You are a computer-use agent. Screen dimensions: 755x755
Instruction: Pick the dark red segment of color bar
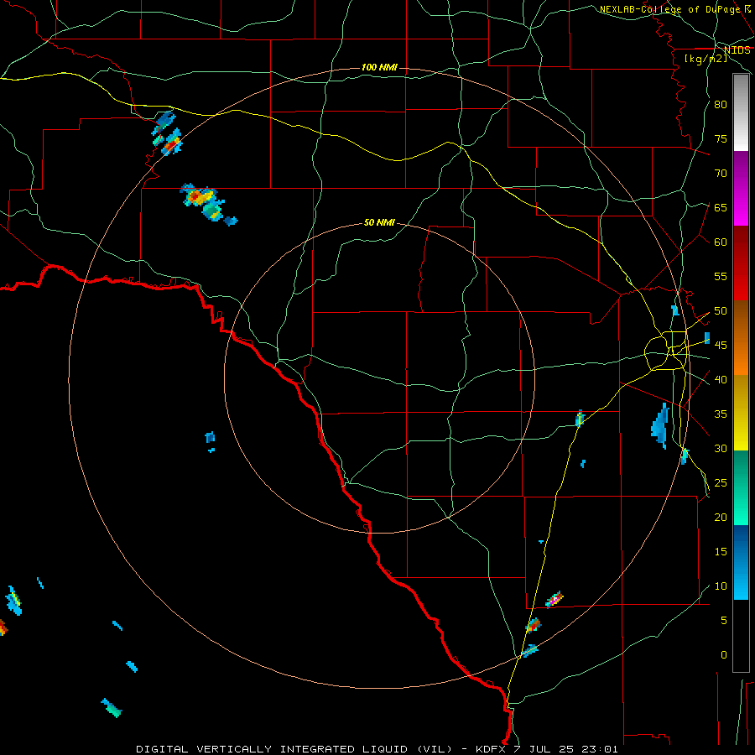point(741,263)
